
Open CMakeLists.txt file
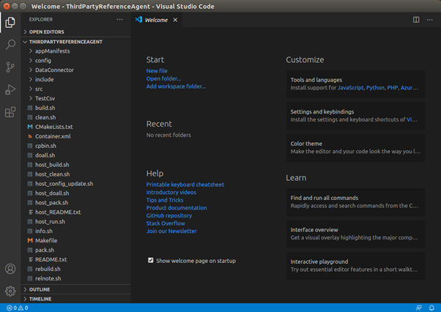point(76,127)
